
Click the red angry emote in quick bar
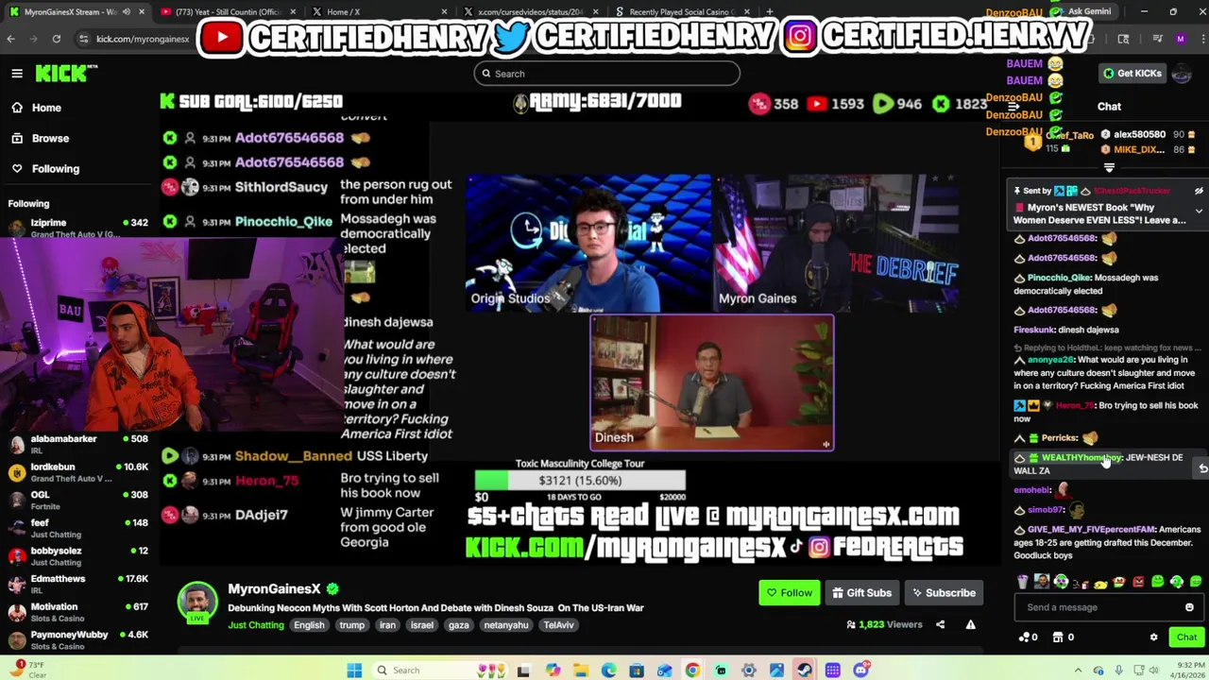[1138, 583]
